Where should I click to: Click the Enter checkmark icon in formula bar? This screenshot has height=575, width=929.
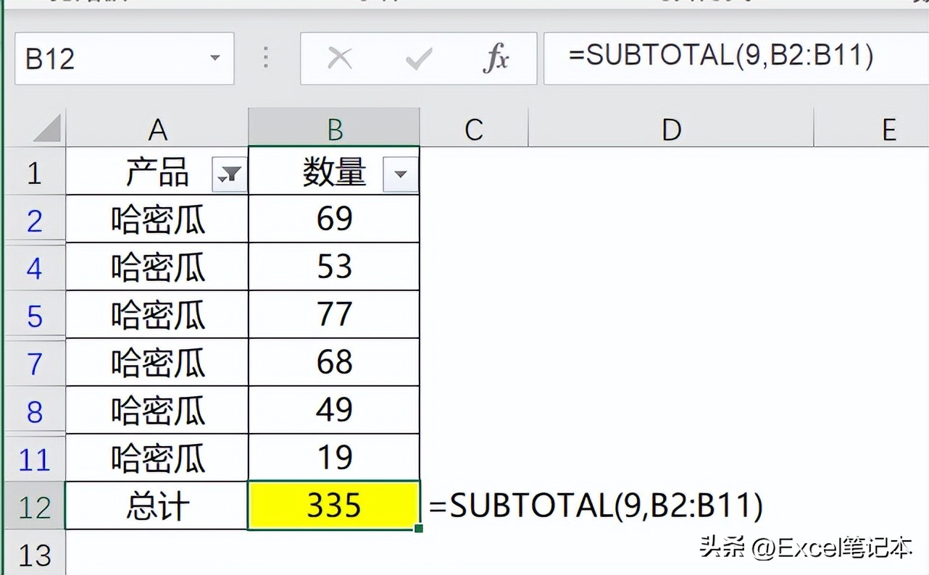[x=418, y=58]
